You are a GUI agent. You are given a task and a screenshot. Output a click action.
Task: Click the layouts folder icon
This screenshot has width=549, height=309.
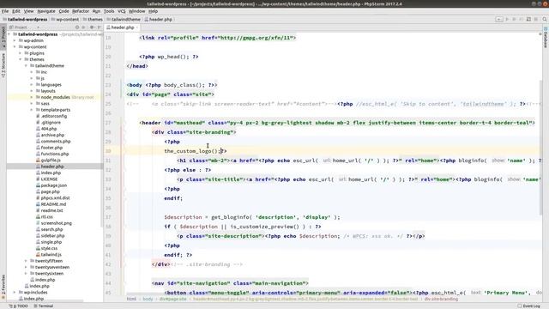[38, 91]
